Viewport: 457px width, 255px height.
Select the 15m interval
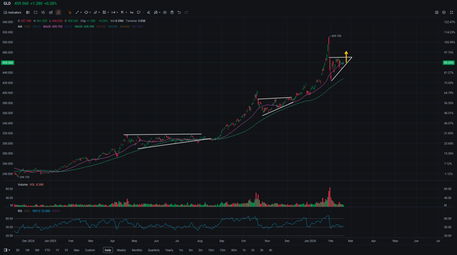pyautogui.click(x=223, y=250)
